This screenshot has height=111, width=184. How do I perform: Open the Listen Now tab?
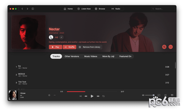click(x=84, y=9)
